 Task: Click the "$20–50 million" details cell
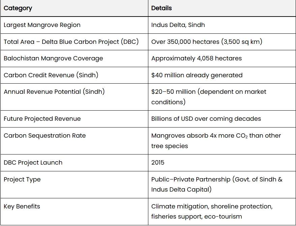click(x=209, y=96)
